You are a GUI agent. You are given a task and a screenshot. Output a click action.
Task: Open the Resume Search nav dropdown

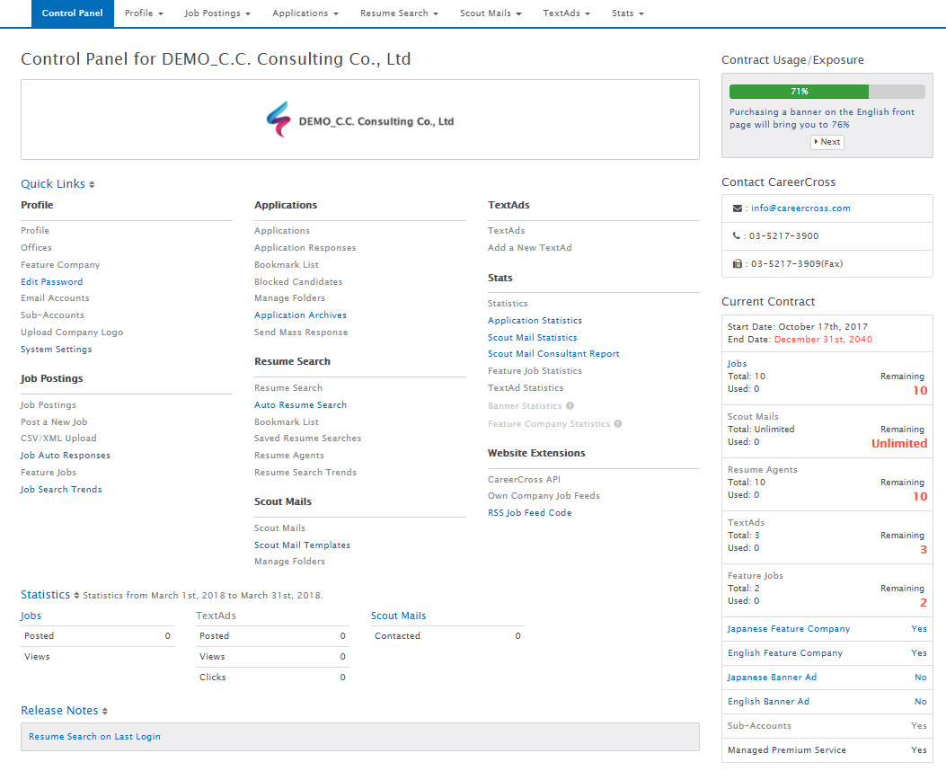(x=399, y=13)
